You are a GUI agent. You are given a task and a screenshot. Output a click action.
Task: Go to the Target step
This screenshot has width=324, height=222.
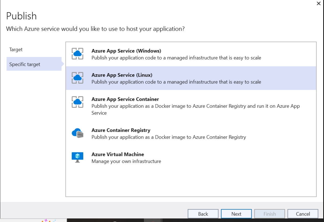16,50
